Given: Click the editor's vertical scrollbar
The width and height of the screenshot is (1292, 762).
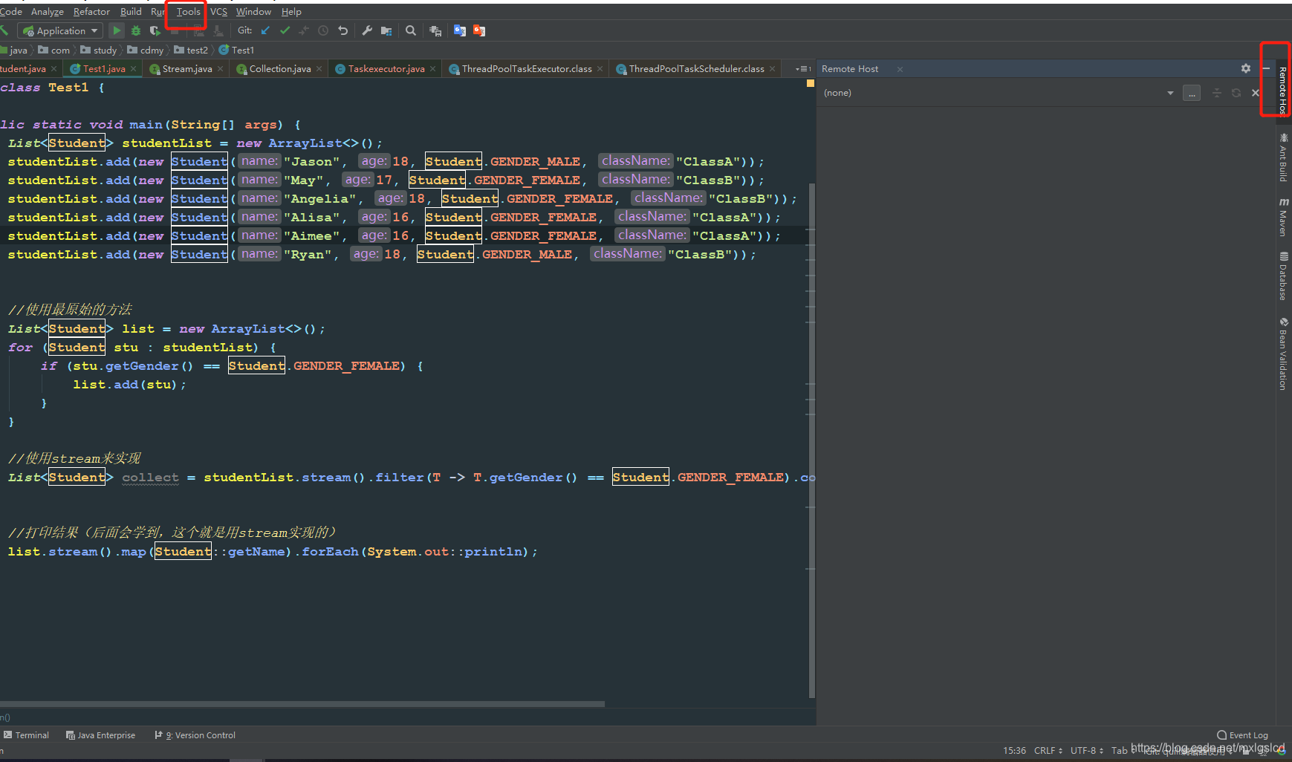Looking at the screenshot, I should point(812,440).
